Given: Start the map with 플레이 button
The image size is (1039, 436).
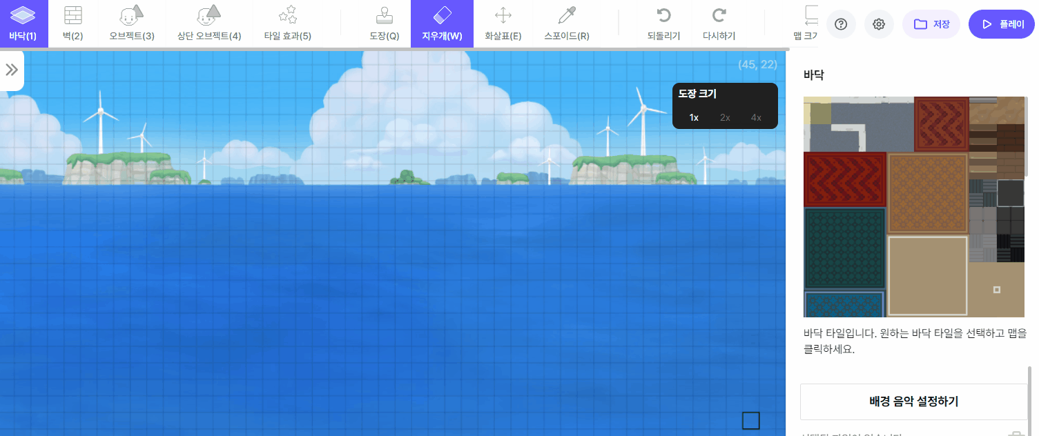Looking at the screenshot, I should [x=1003, y=24].
